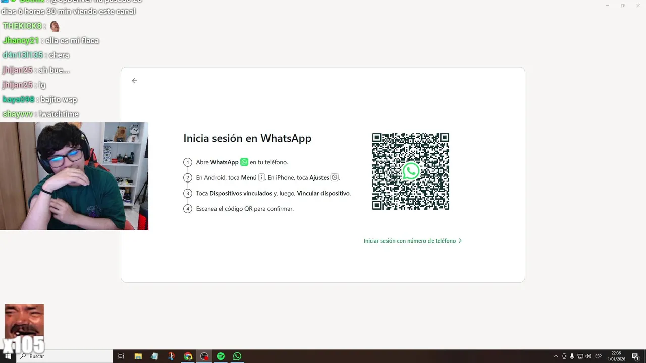Screen dimensions: 646x363
Task: Switch to OBS Studio in the taskbar
Action: pos(204,356)
